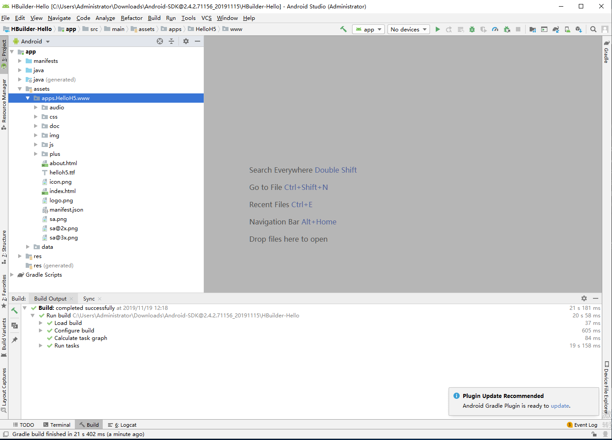Image resolution: width=612 pixels, height=440 pixels.
Task: Click Select Opened File target icon
Action: click(x=160, y=41)
